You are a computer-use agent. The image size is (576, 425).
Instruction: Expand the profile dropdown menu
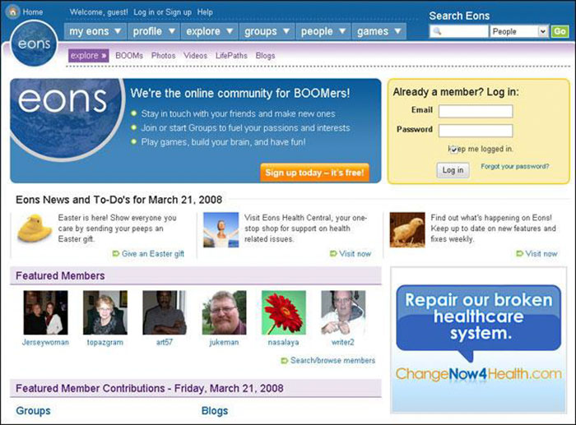coord(154,31)
